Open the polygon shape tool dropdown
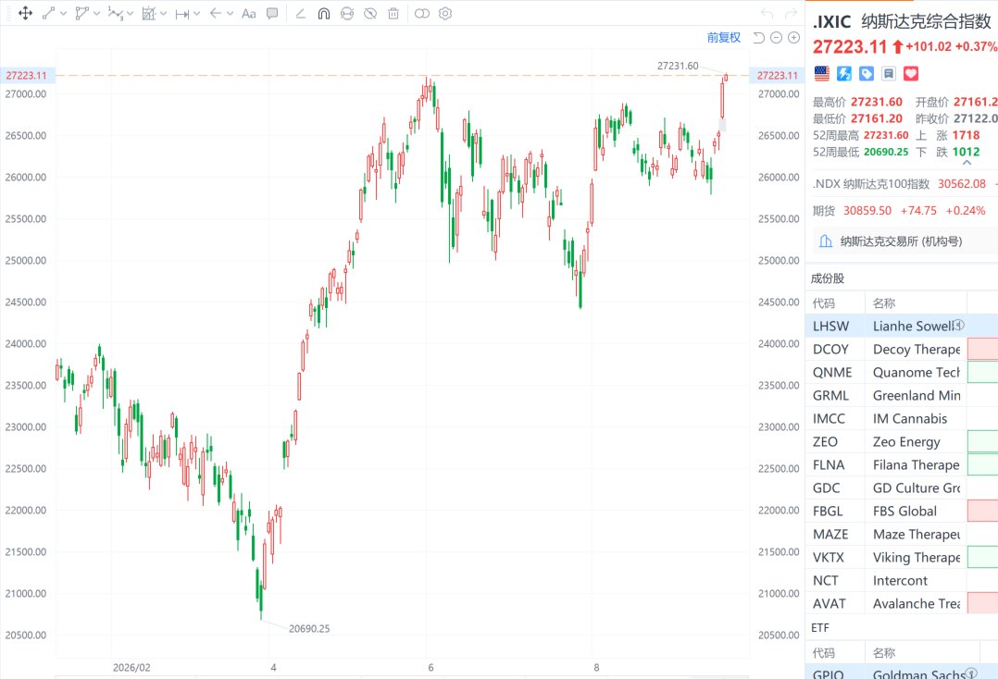This screenshot has height=679, width=998. pyautogui.click(x=96, y=13)
